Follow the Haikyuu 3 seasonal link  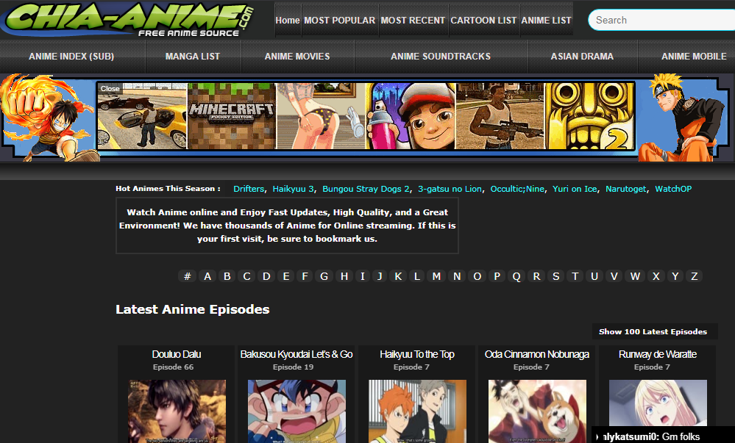[293, 189]
